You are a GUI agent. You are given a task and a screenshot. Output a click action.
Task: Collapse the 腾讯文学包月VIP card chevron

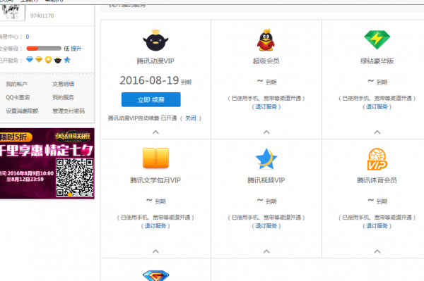(x=155, y=251)
